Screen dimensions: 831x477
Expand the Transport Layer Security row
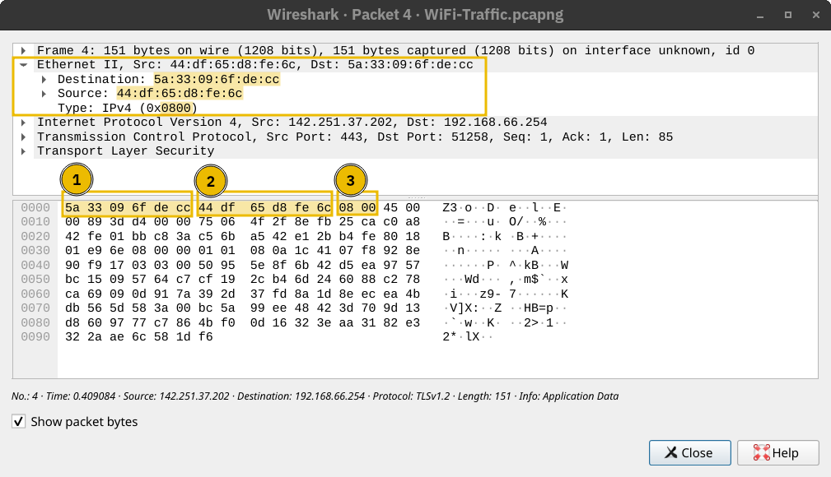pyautogui.click(x=25, y=151)
